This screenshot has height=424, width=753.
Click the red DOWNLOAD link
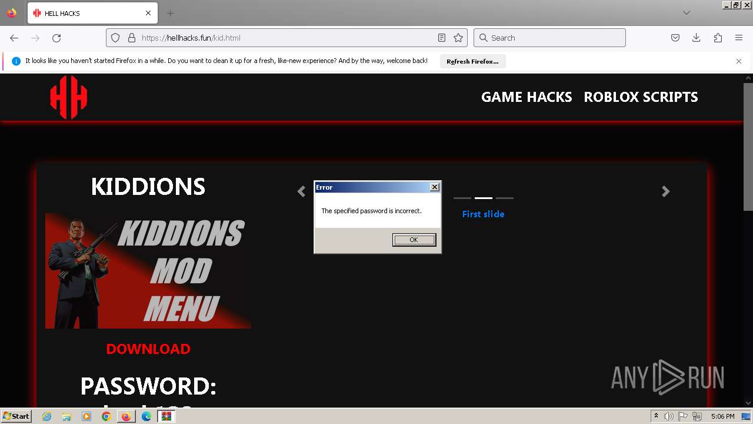click(148, 349)
